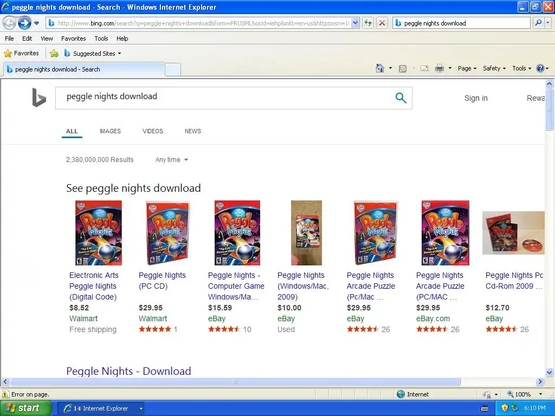Viewport: 555px width, 416px height.
Task: Click the browser Back arrow button
Action: pyautogui.click(x=10, y=23)
